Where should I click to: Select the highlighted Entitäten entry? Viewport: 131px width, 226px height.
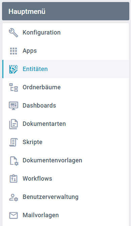66,69
